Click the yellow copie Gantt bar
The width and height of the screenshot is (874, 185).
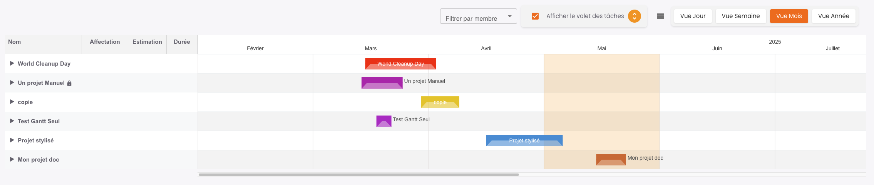click(x=440, y=102)
